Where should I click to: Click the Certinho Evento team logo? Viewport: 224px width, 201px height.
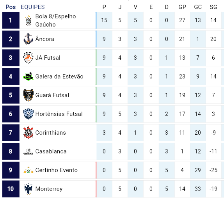[28, 170]
